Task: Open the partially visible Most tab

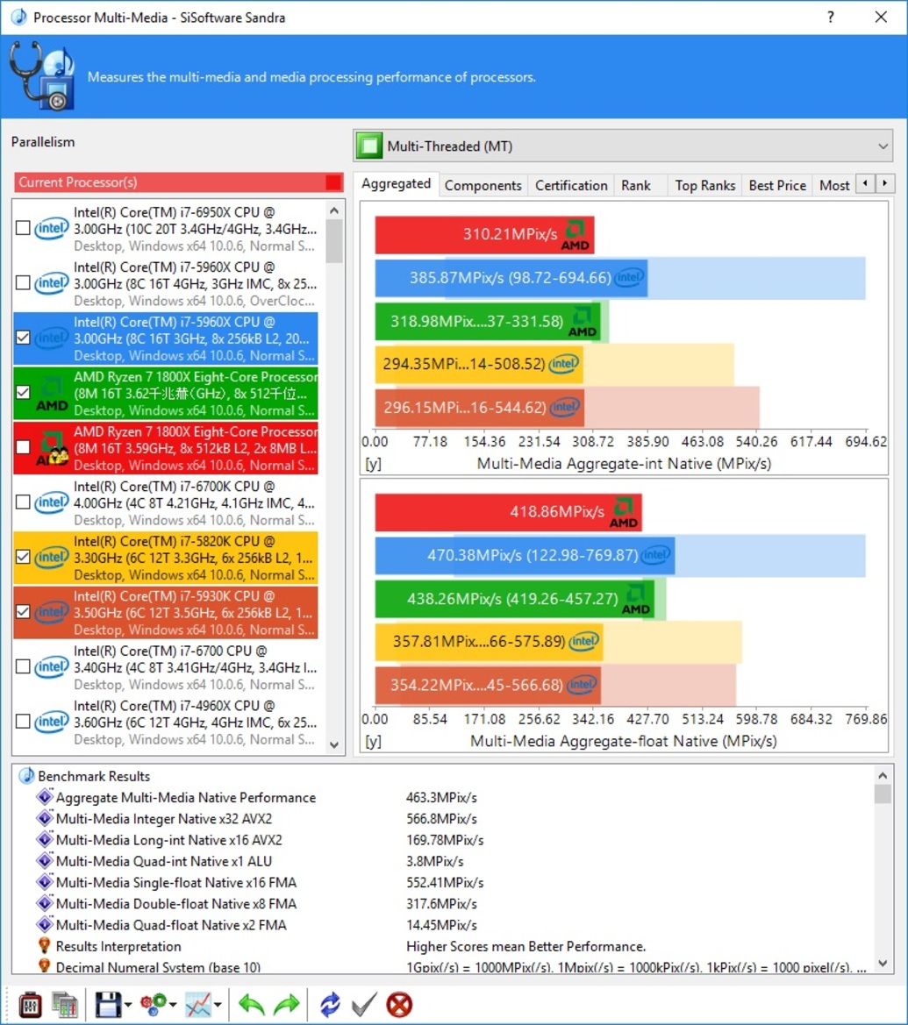Action: point(834,186)
